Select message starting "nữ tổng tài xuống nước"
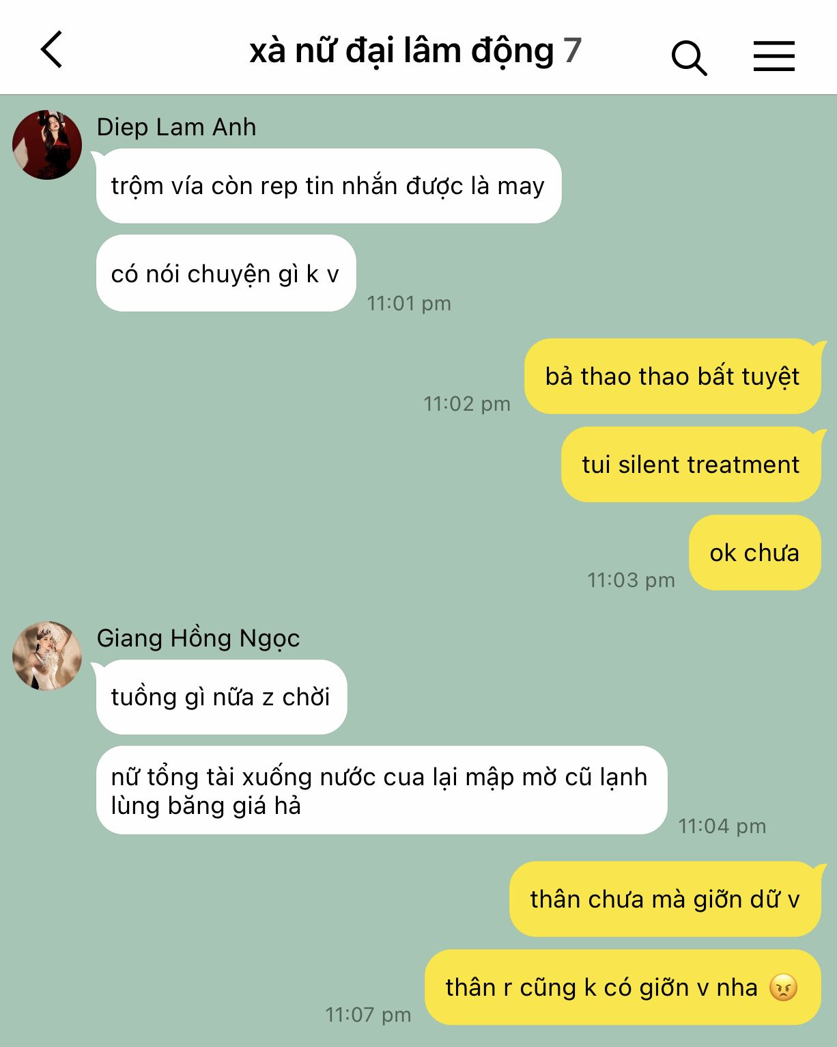 (382, 791)
